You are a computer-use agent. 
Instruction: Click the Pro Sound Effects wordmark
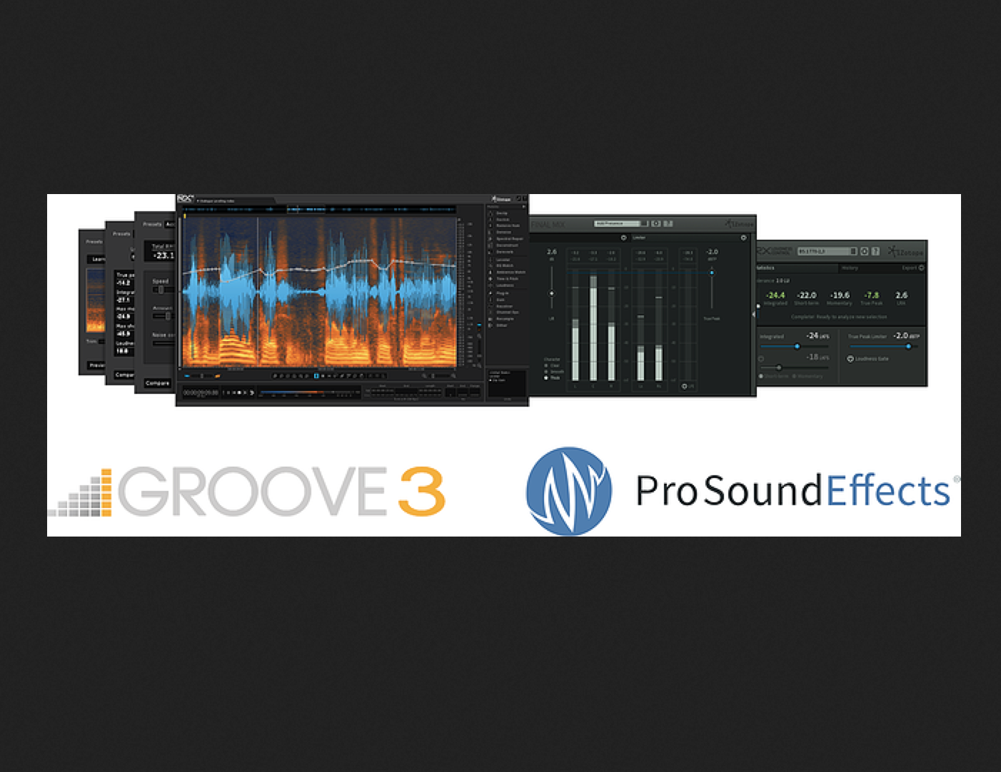793,491
